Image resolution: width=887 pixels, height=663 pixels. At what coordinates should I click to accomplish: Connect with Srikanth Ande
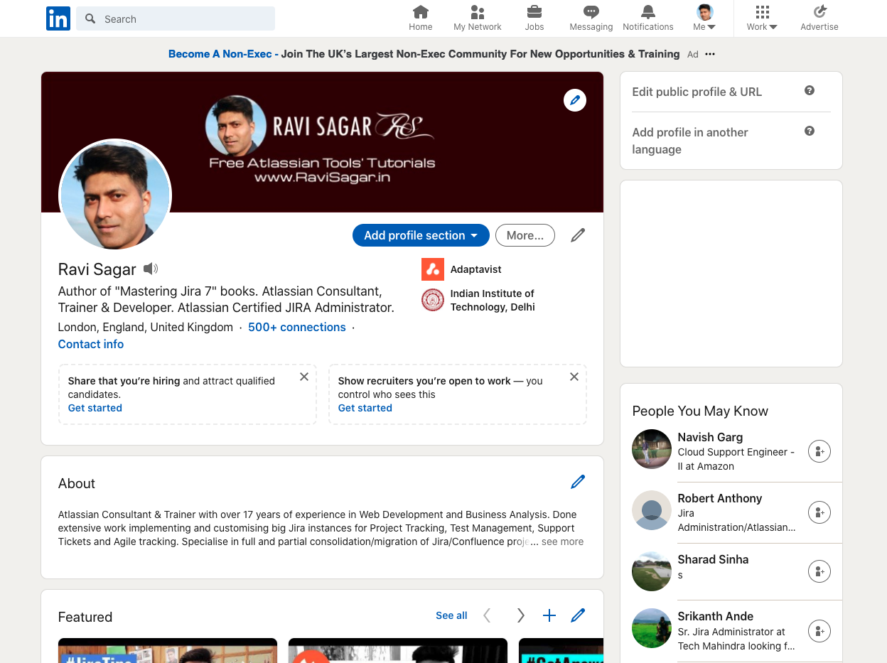point(819,631)
